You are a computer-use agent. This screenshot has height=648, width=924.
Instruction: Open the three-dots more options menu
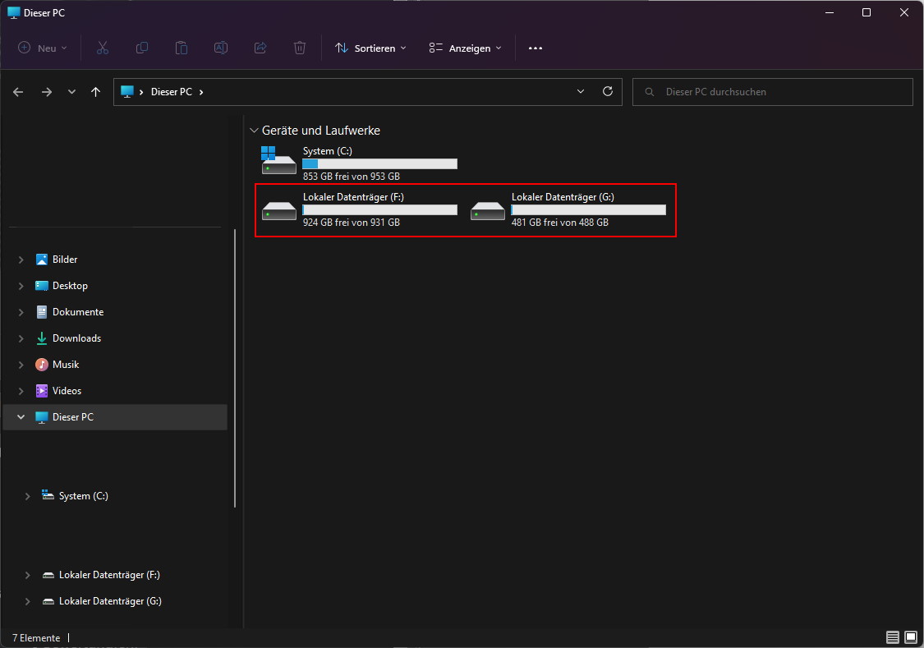[536, 48]
